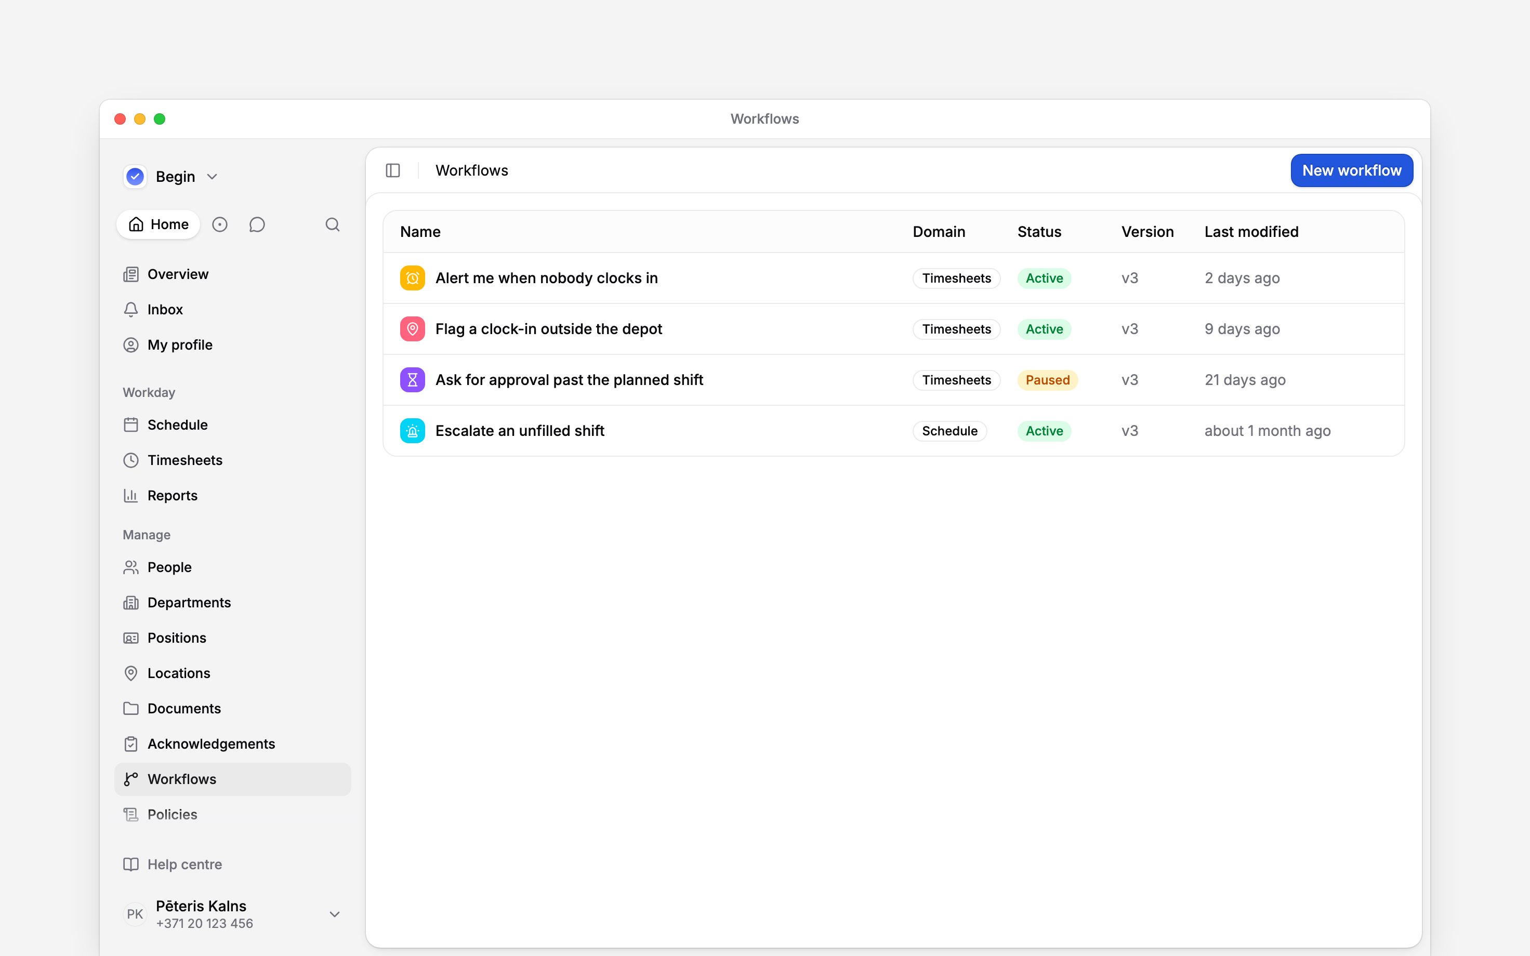Screen dimensions: 1530x956
Task: Expand the Begin workspace dropdown chevron
Action: click(213, 177)
